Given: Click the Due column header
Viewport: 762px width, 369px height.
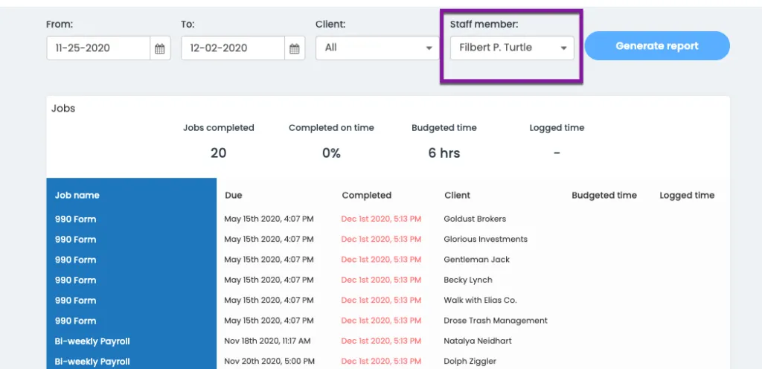Looking at the screenshot, I should (x=233, y=195).
